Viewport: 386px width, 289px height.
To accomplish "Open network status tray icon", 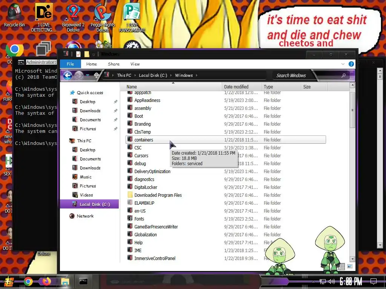I will click(x=323, y=281).
